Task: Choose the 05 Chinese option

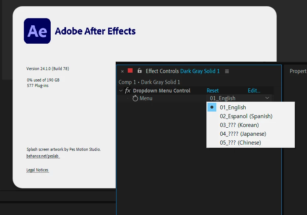Action: pos(250,143)
